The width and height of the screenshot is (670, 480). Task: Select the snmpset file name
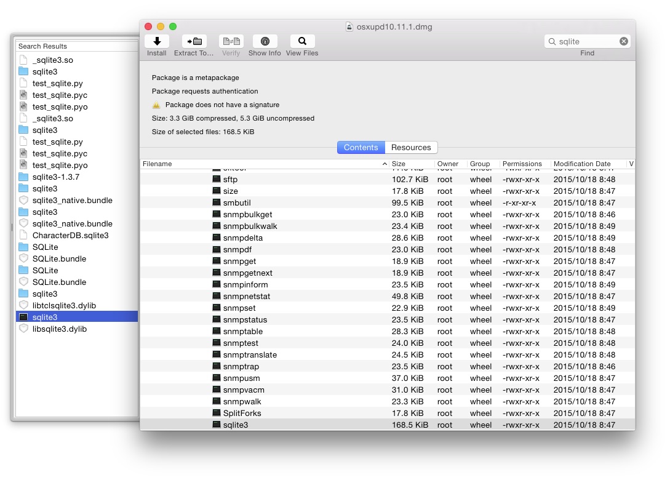(x=239, y=308)
